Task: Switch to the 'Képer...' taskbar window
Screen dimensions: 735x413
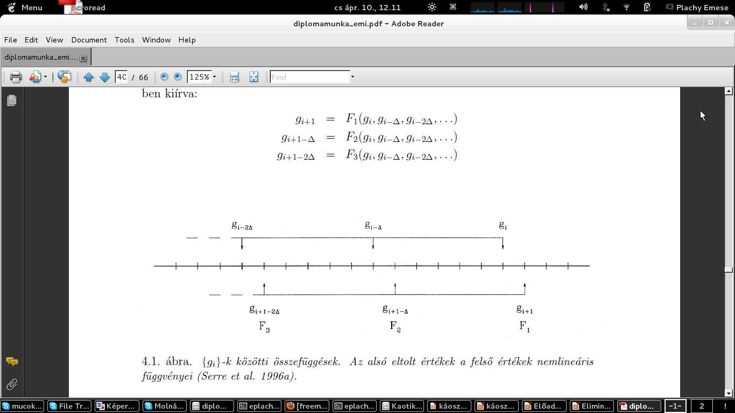Action: click(116, 406)
